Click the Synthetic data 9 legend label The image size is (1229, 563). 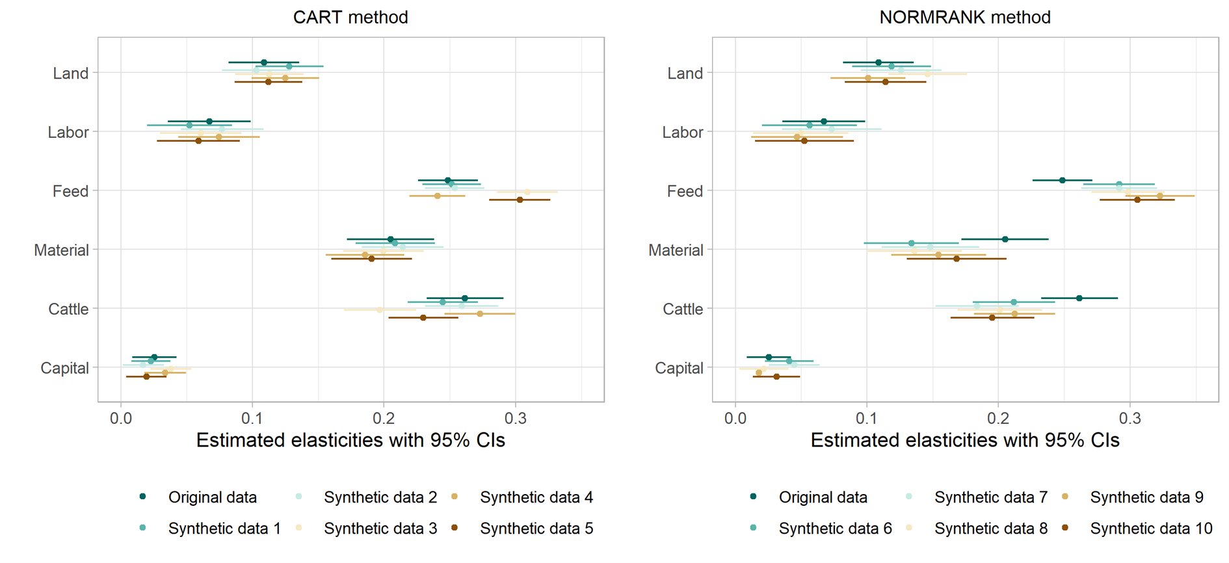1146,497
